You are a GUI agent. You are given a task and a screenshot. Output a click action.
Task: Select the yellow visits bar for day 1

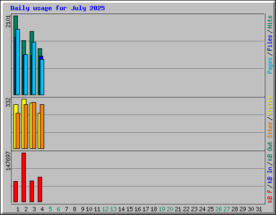coord(15,126)
